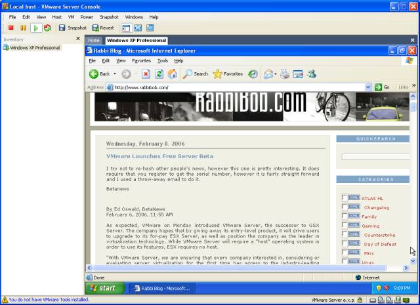Viewport: 420px width, 305px height.
Task: Click the Internet Explorer Stop icon
Action: (146, 74)
